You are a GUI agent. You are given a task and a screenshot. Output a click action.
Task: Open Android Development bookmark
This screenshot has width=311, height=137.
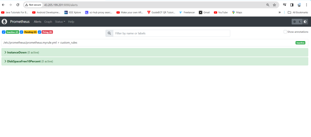46,12
